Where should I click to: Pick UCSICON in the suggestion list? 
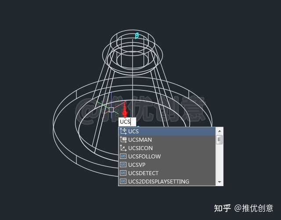[167, 148]
